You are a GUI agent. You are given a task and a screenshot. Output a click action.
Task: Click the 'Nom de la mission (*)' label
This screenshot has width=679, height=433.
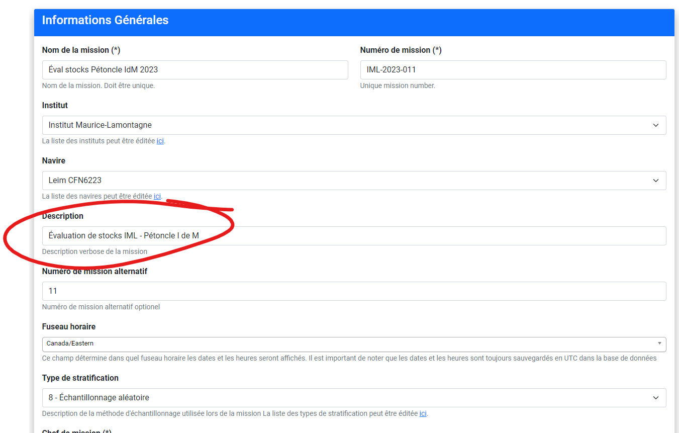tap(81, 50)
